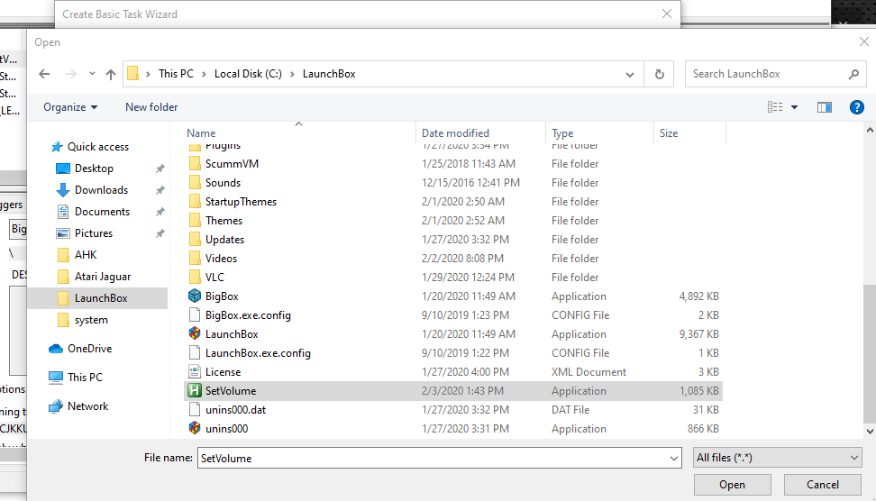Select the Videos folder row

click(x=453, y=259)
